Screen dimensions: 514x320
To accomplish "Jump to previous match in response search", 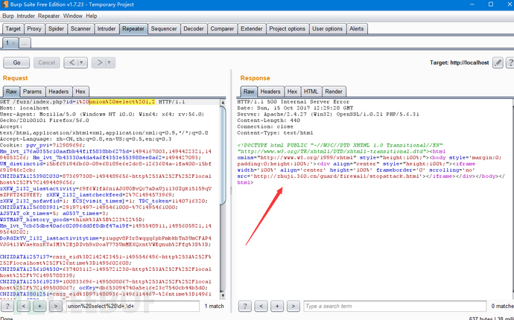I will tap(261, 307).
